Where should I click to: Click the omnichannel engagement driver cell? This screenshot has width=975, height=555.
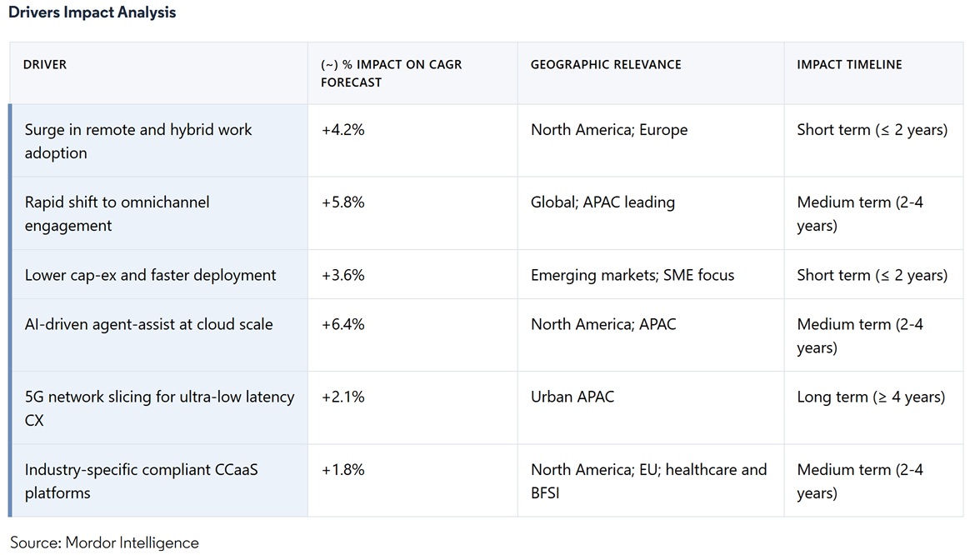point(117,213)
